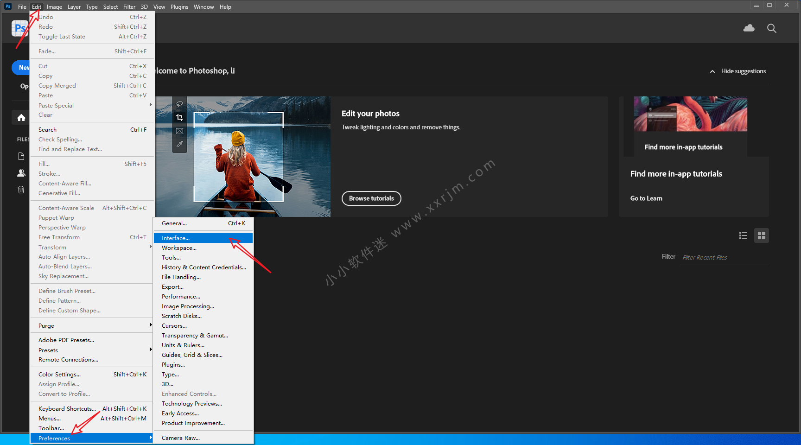The height and width of the screenshot is (445, 801).
Task: Open Your files document icon
Action: 21,156
